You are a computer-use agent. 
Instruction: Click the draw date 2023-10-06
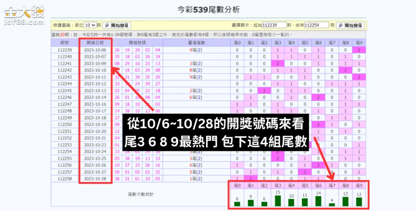pyautogui.click(x=95, y=50)
